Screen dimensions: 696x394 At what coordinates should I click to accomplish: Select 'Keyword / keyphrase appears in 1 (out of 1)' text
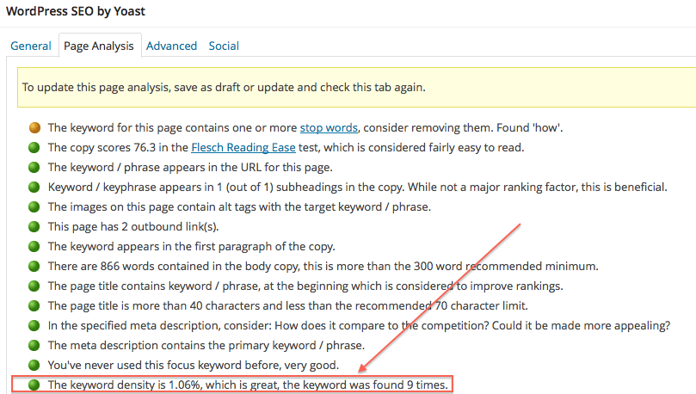click(x=160, y=188)
